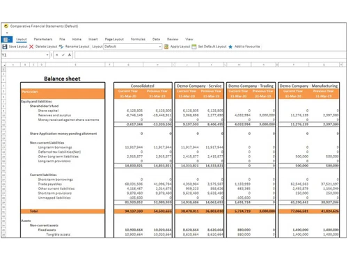Open the quick access arrow below the title

click(x=7, y=33)
